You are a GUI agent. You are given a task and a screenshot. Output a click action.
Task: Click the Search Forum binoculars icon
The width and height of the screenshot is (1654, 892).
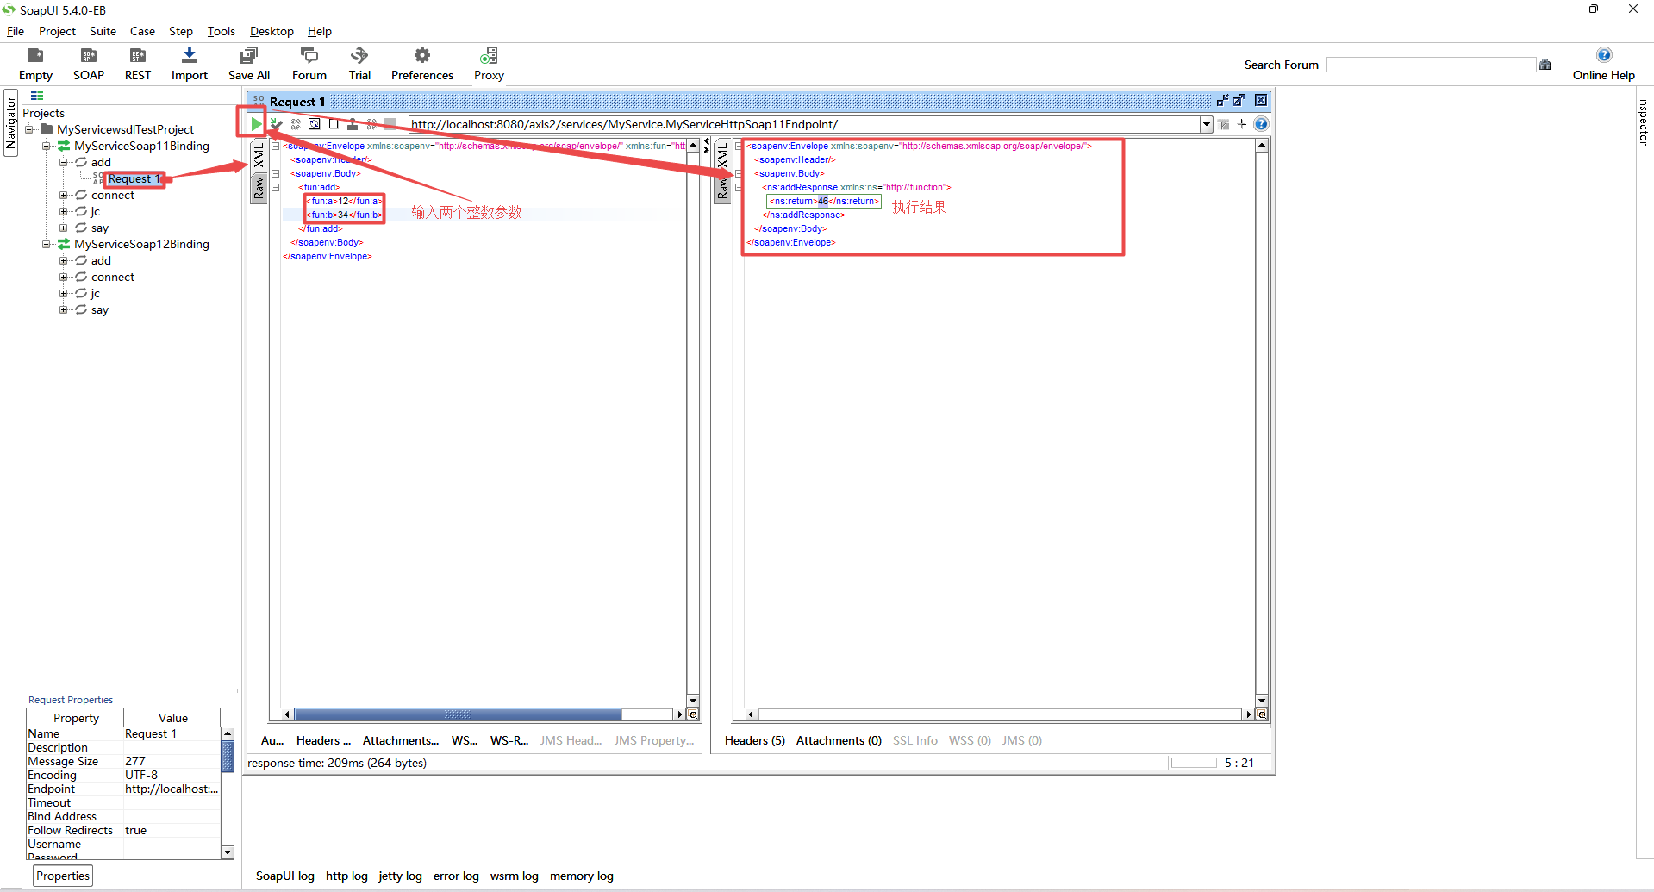tap(1545, 65)
